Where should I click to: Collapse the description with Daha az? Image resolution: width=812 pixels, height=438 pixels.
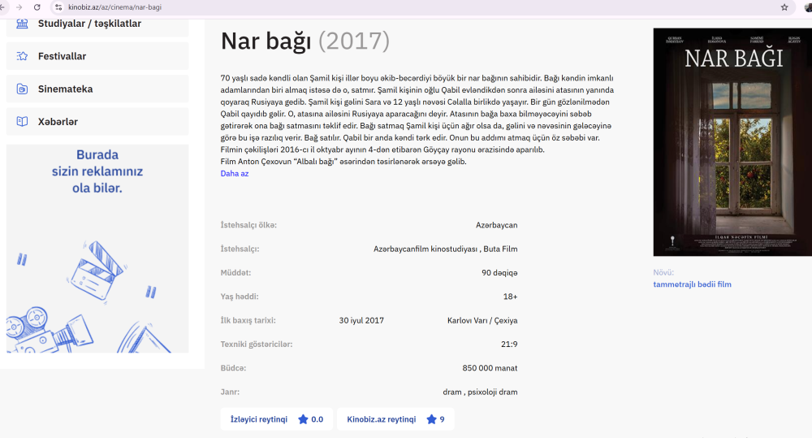click(x=235, y=173)
